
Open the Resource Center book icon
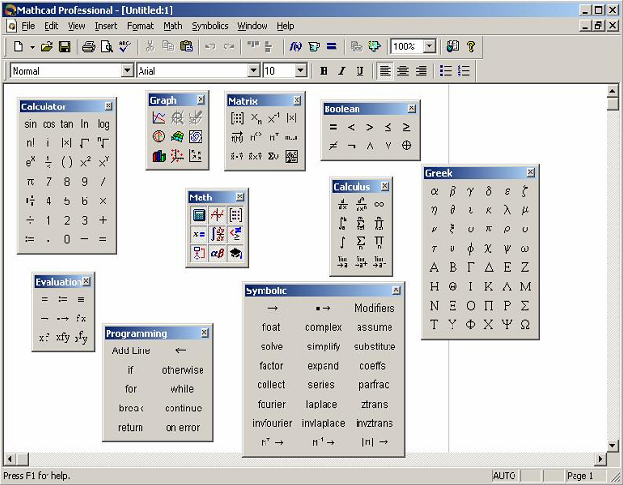(x=452, y=46)
